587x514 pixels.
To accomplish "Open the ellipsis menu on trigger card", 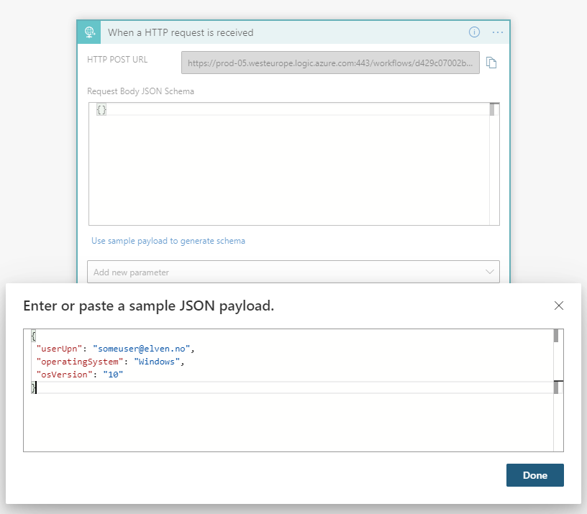I will [x=498, y=32].
